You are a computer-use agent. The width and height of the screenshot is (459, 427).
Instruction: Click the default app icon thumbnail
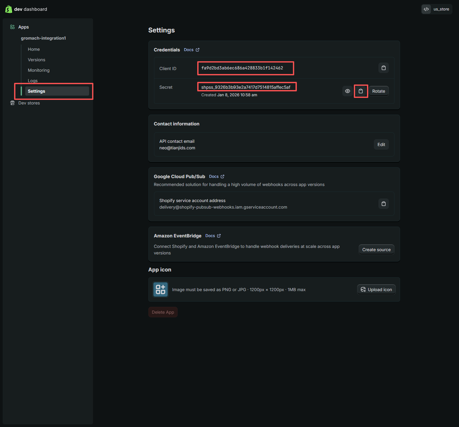pos(160,289)
